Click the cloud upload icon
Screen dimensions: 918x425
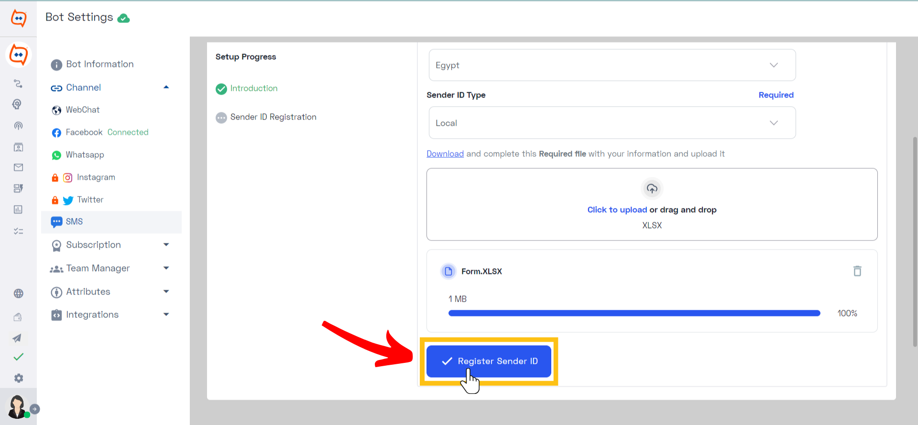coord(652,189)
